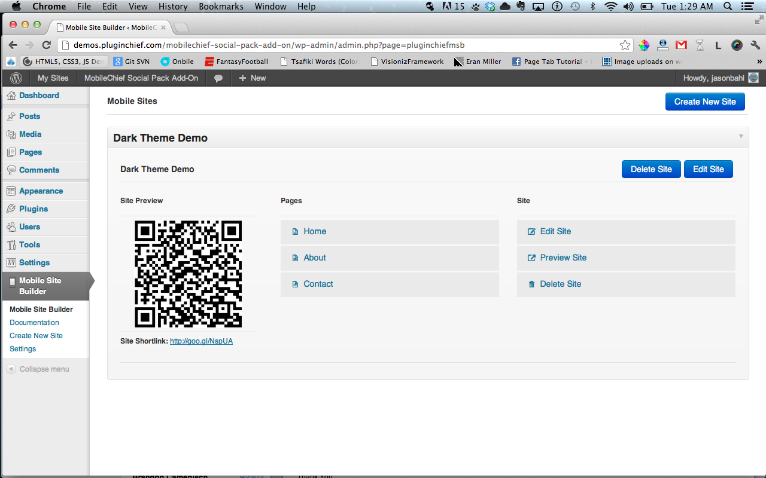This screenshot has height=478, width=766.
Task: Open Documentation submenu link
Action: coord(34,323)
